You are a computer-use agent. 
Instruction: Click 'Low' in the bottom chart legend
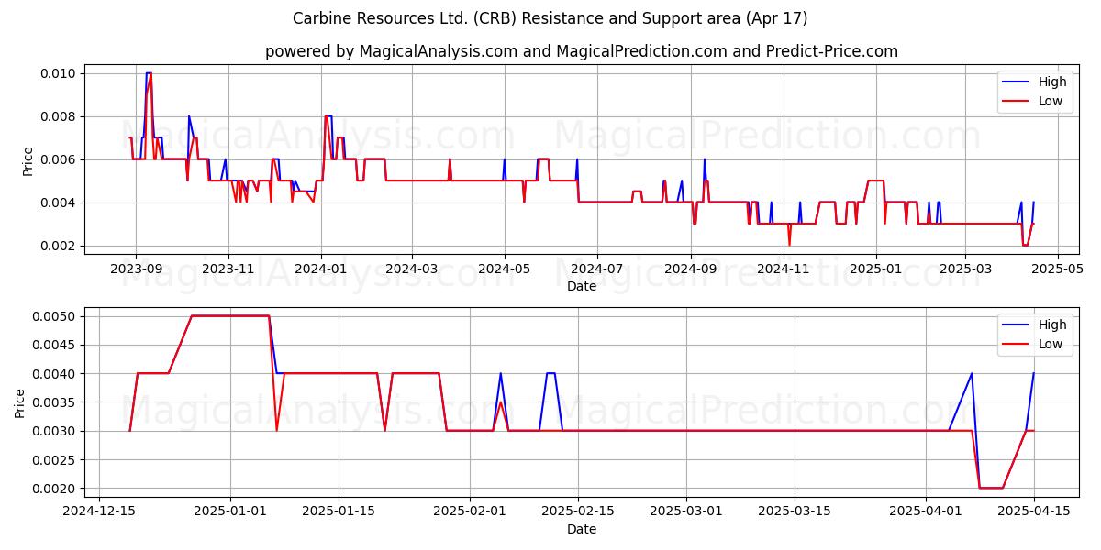(1051, 344)
